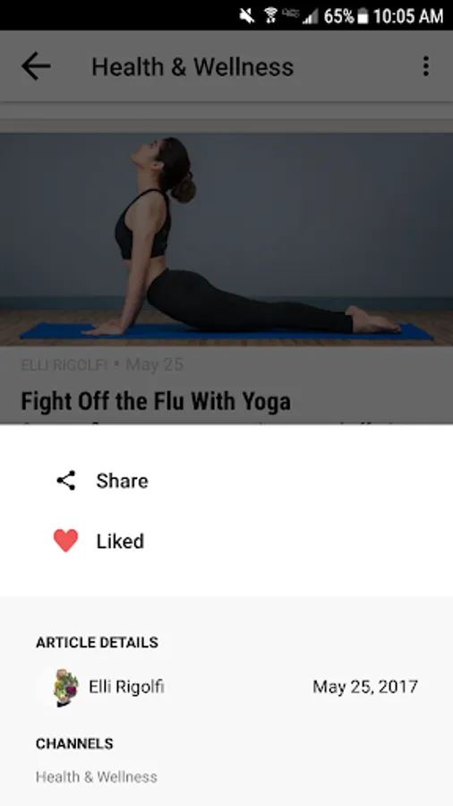Tap the Wi-Fi icon in status bar

pyautogui.click(x=270, y=15)
